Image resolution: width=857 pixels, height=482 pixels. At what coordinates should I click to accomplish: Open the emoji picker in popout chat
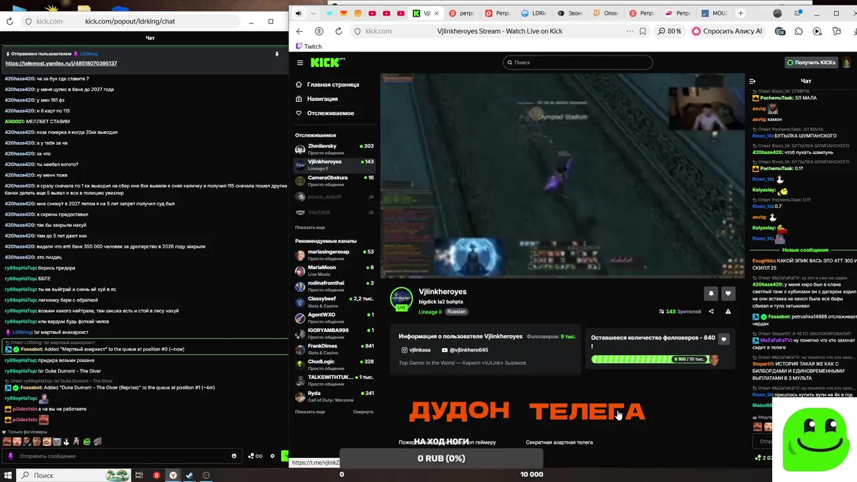tap(234, 456)
